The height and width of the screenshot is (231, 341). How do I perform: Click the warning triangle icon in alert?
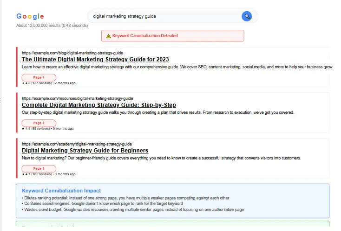click(x=108, y=36)
